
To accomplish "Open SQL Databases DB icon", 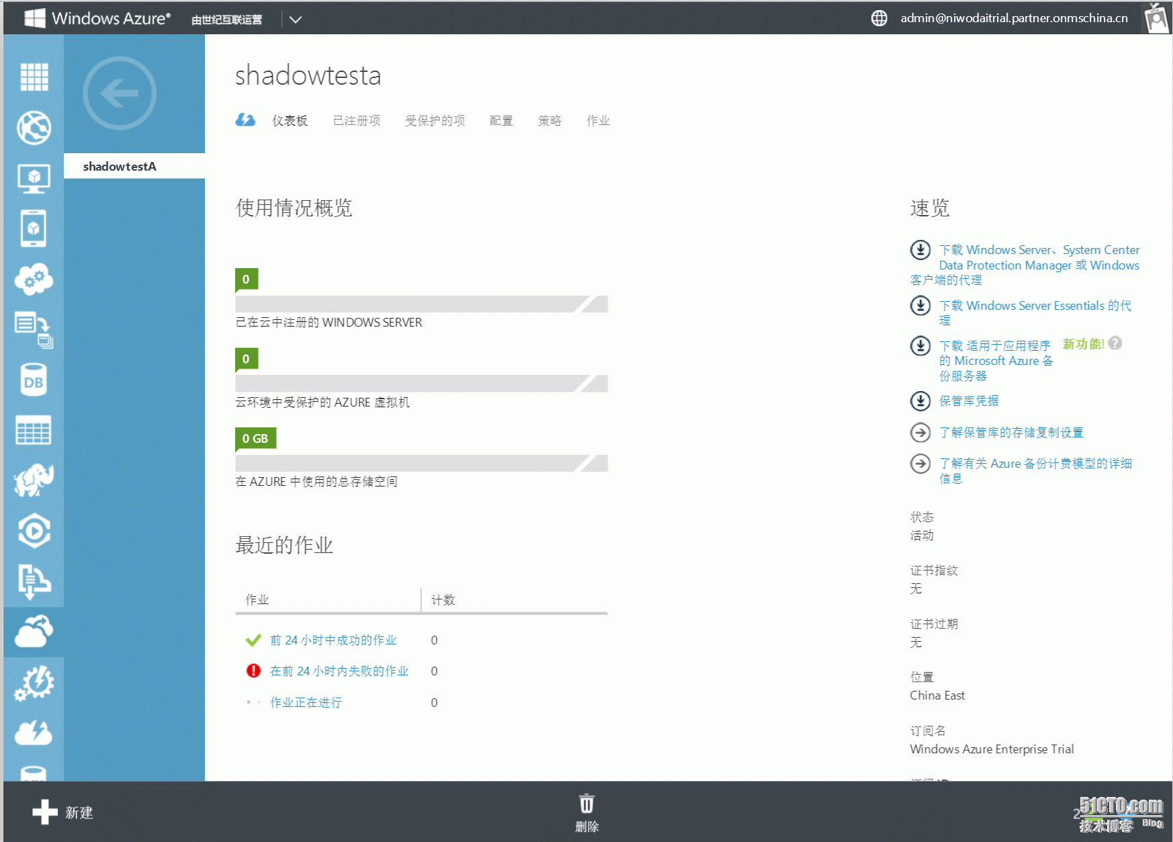I will (34, 380).
